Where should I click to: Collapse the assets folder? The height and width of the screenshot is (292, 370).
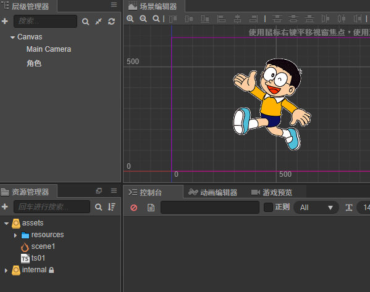click(x=6, y=223)
